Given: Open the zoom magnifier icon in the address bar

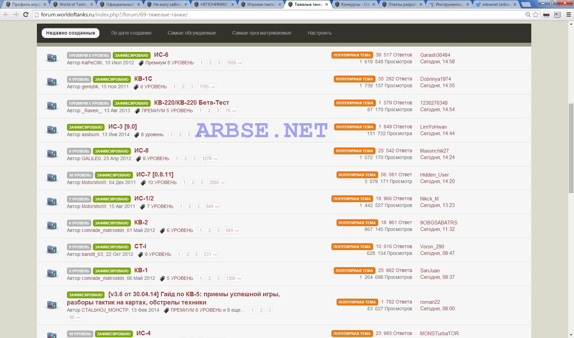Looking at the screenshot, I should pyautogui.click(x=528, y=15).
